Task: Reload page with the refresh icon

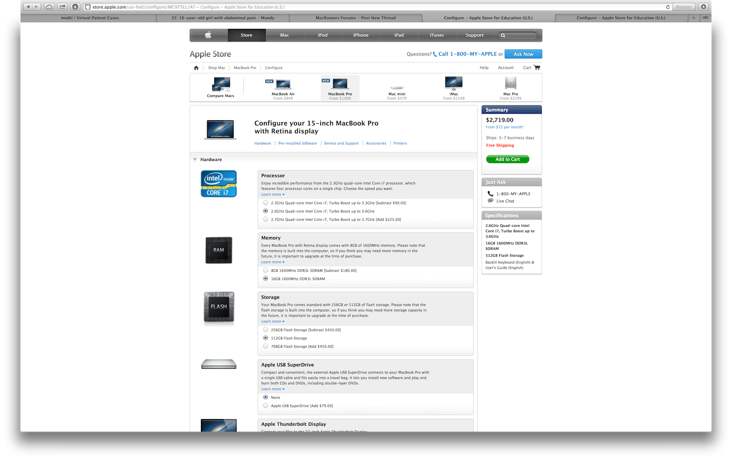Action: (x=668, y=7)
